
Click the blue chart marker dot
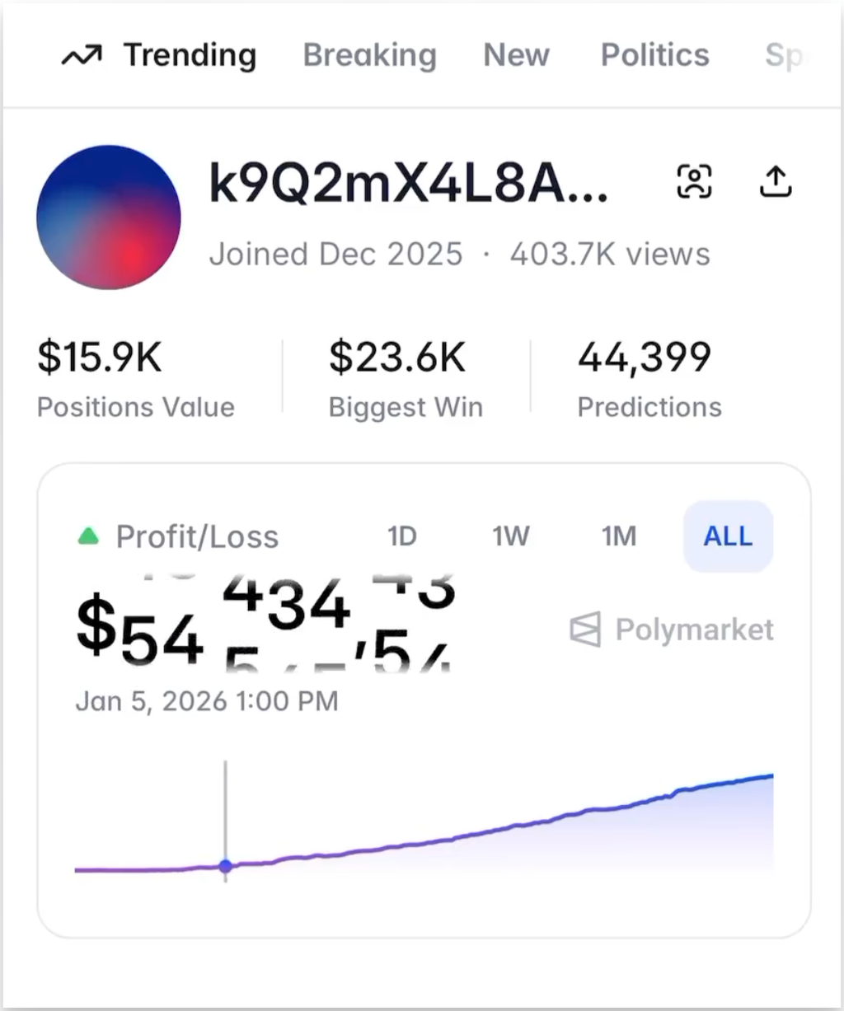click(226, 866)
